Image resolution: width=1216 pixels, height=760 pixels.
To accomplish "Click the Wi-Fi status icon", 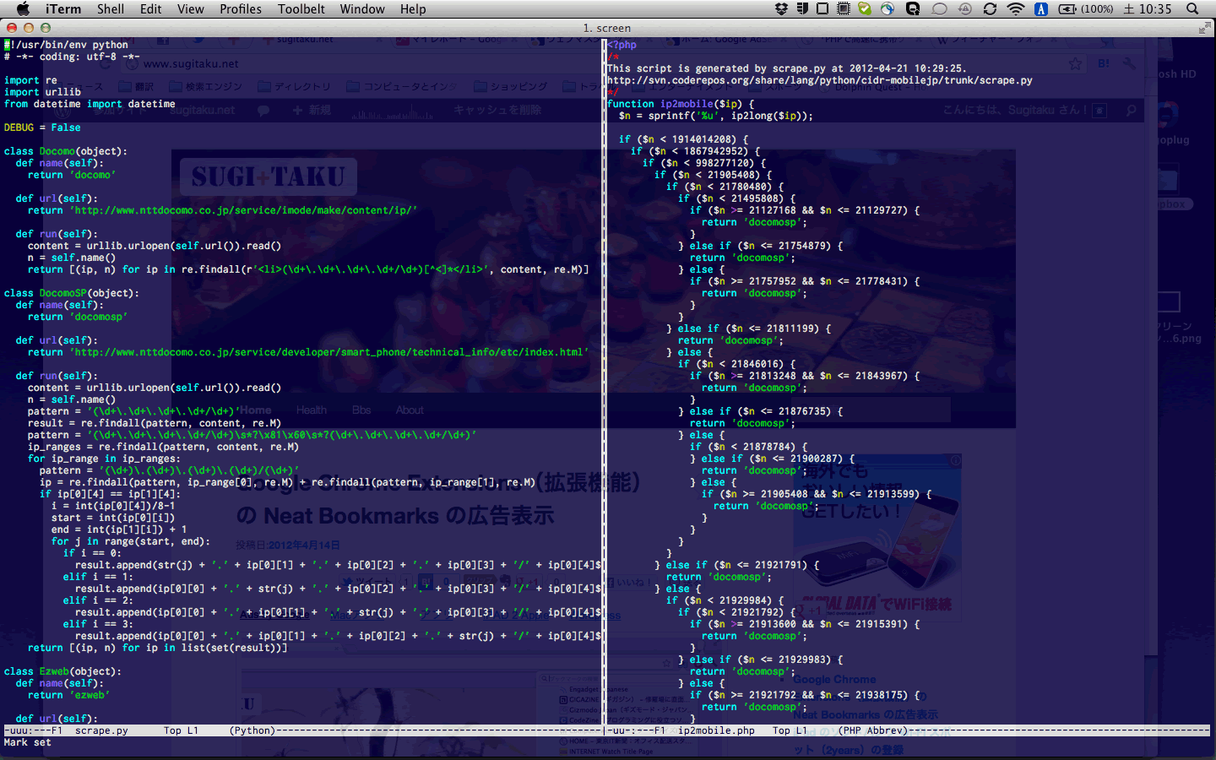I will pyautogui.click(x=1016, y=9).
